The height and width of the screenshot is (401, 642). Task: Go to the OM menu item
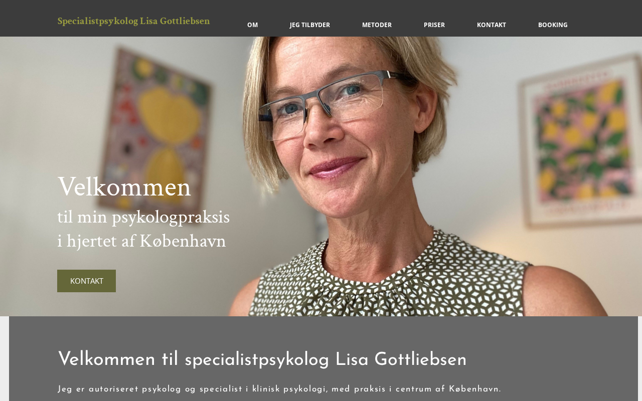[252, 25]
